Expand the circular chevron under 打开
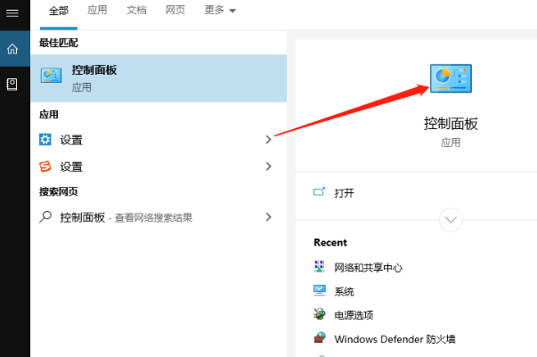This screenshot has width=537, height=357. (x=451, y=220)
